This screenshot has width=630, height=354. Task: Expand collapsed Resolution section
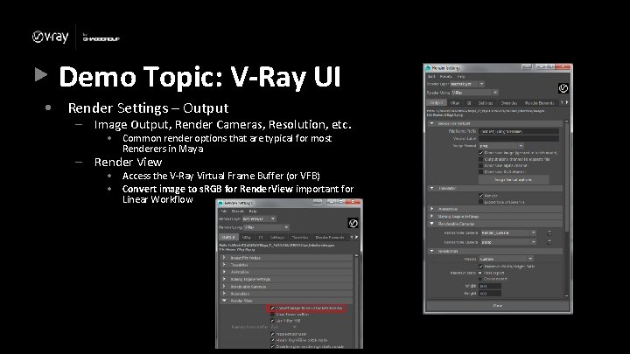coord(224,294)
